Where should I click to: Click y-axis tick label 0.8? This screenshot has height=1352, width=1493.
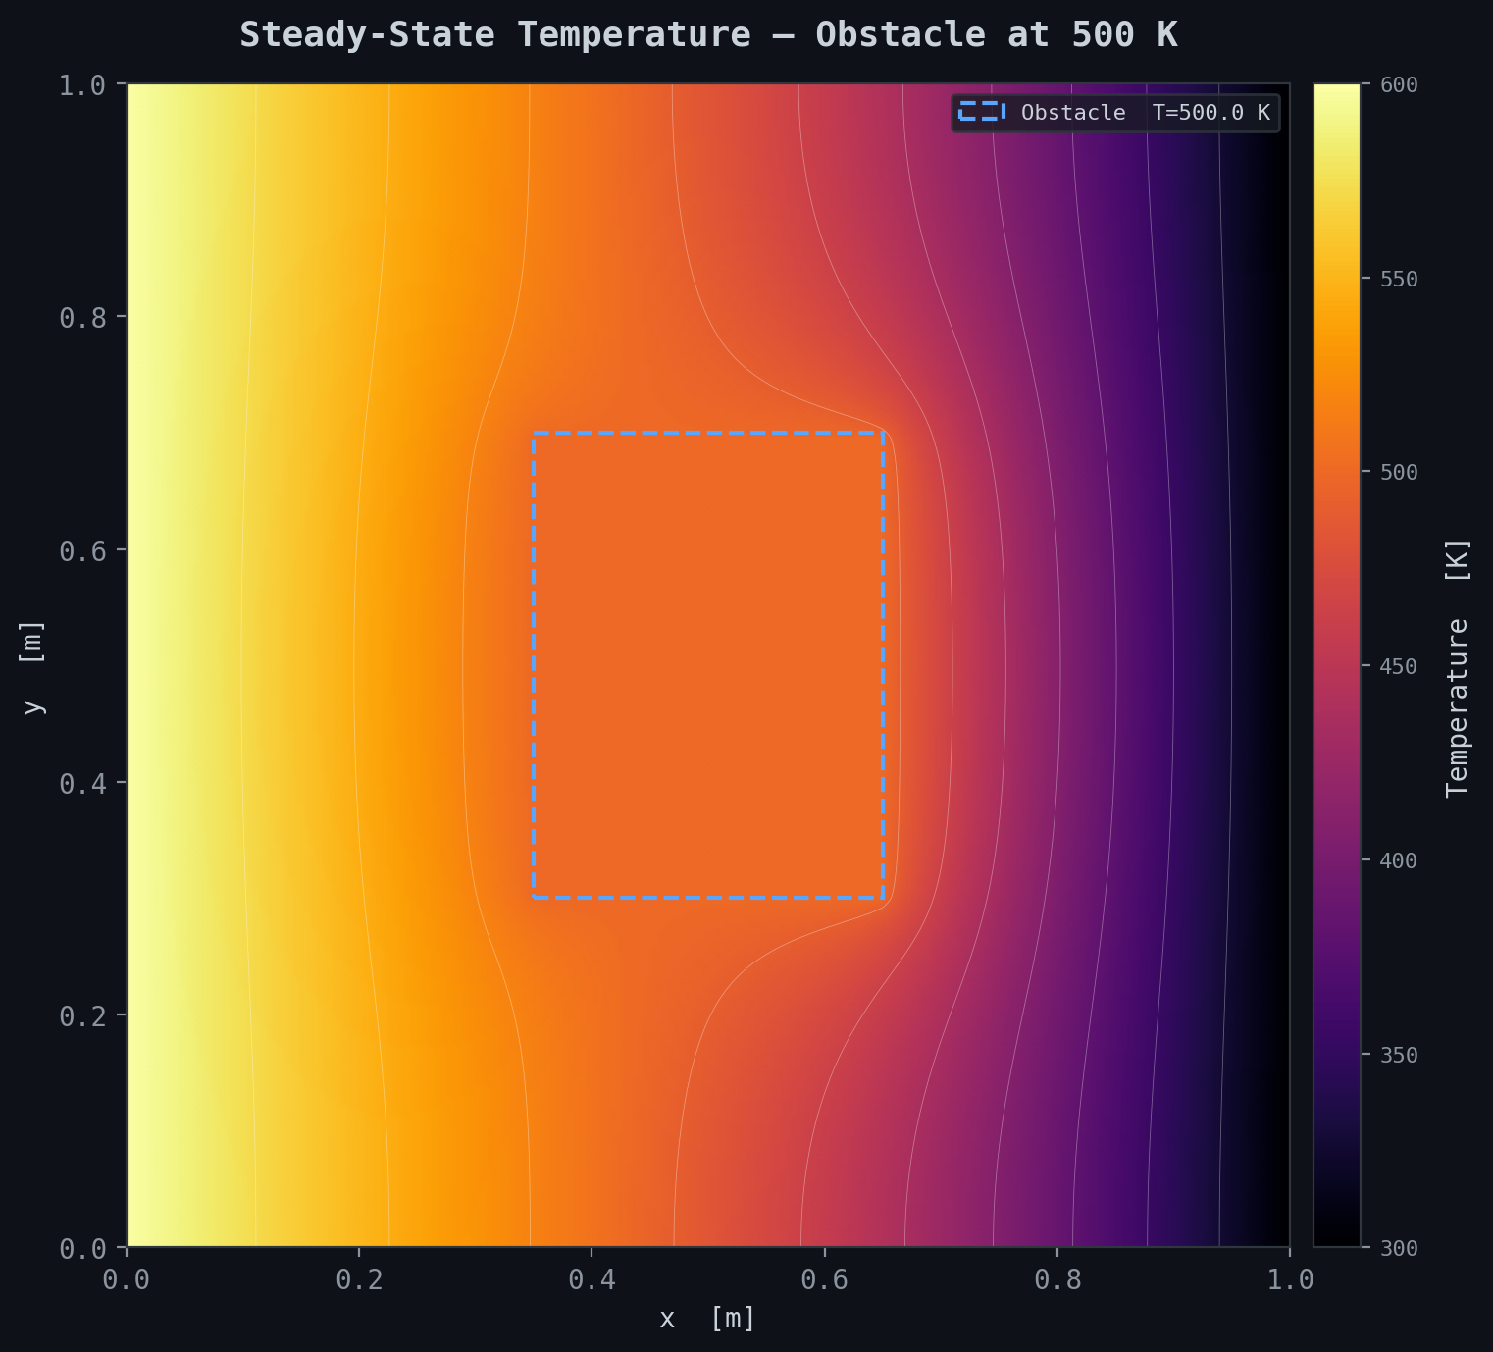pyautogui.click(x=82, y=318)
